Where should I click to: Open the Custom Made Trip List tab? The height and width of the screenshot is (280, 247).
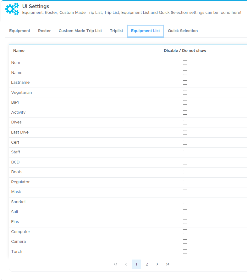coord(80,31)
